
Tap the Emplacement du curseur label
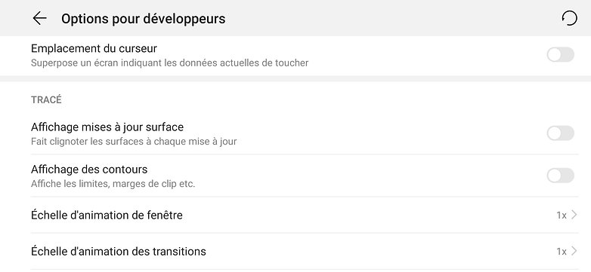pyautogui.click(x=94, y=48)
